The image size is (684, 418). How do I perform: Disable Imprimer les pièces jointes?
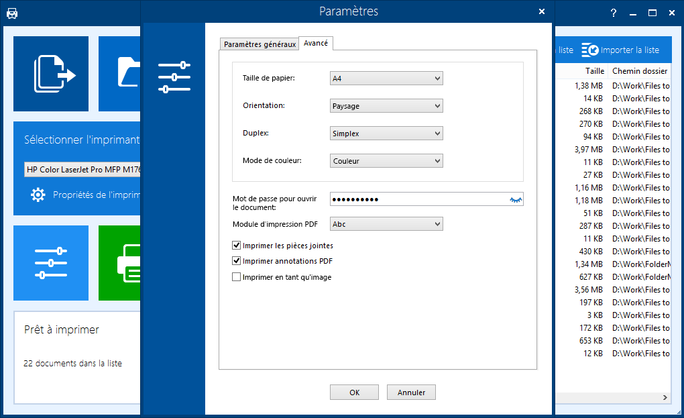[236, 245]
